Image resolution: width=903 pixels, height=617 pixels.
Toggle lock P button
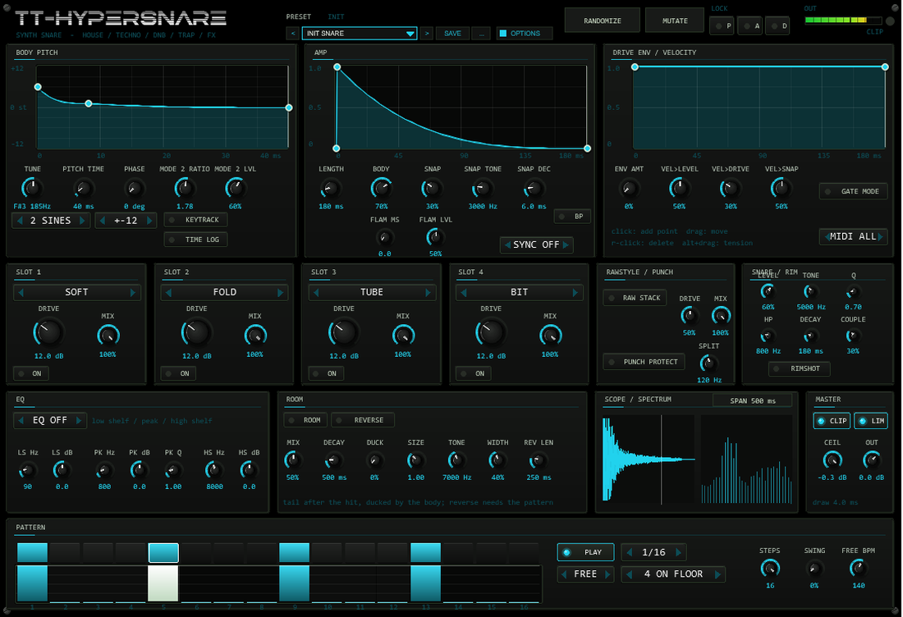click(x=722, y=26)
